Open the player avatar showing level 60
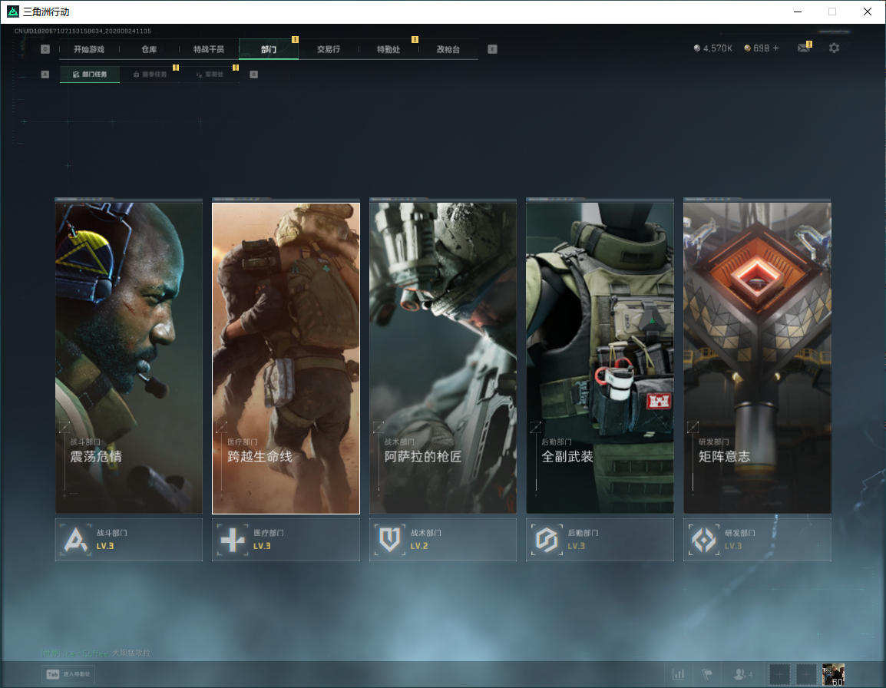The height and width of the screenshot is (688, 886). (x=834, y=674)
